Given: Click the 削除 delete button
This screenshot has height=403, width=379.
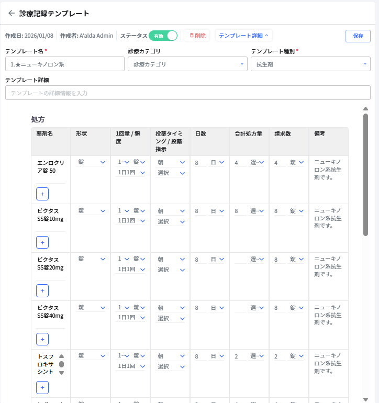Looking at the screenshot, I should pyautogui.click(x=198, y=36).
